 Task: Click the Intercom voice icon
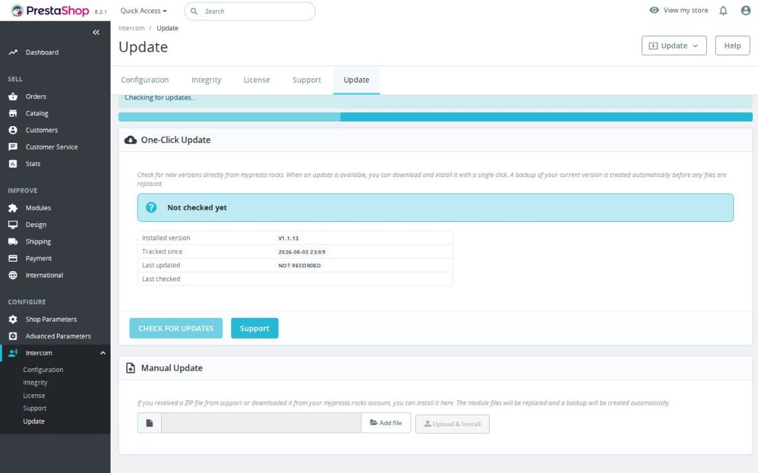13,353
